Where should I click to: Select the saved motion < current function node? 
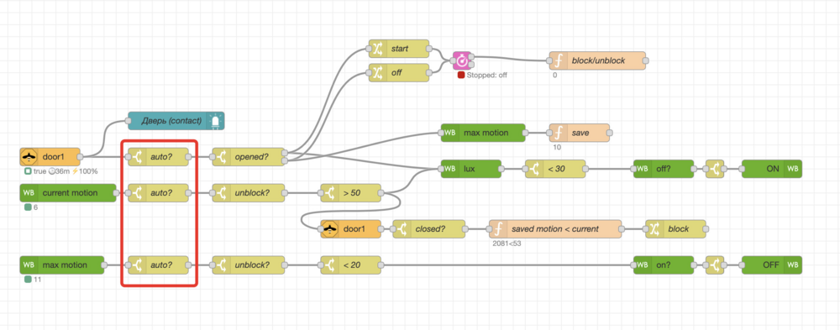point(555,228)
